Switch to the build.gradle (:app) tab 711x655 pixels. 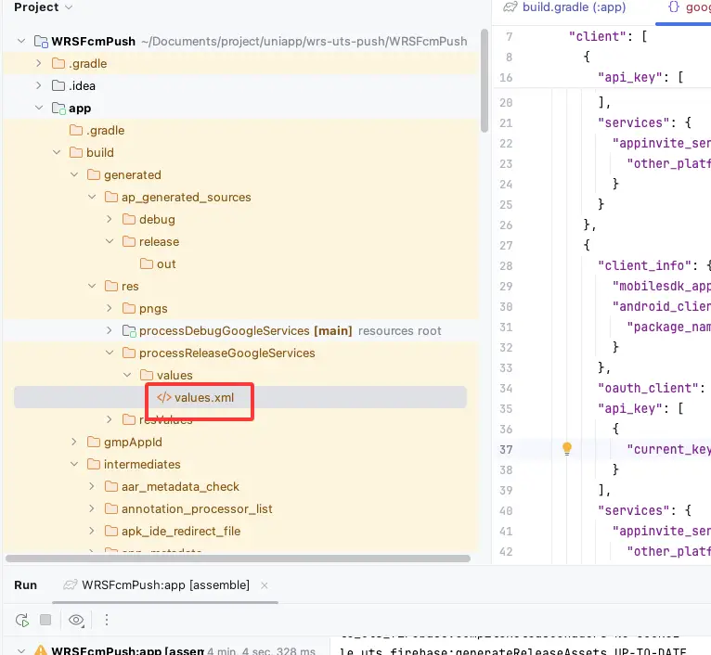click(564, 7)
